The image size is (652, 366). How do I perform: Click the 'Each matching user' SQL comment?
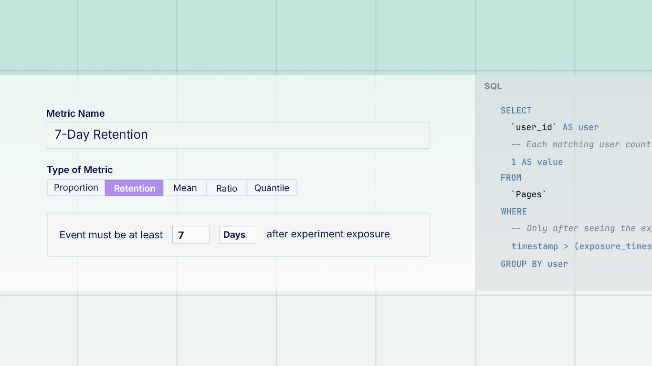(581, 144)
